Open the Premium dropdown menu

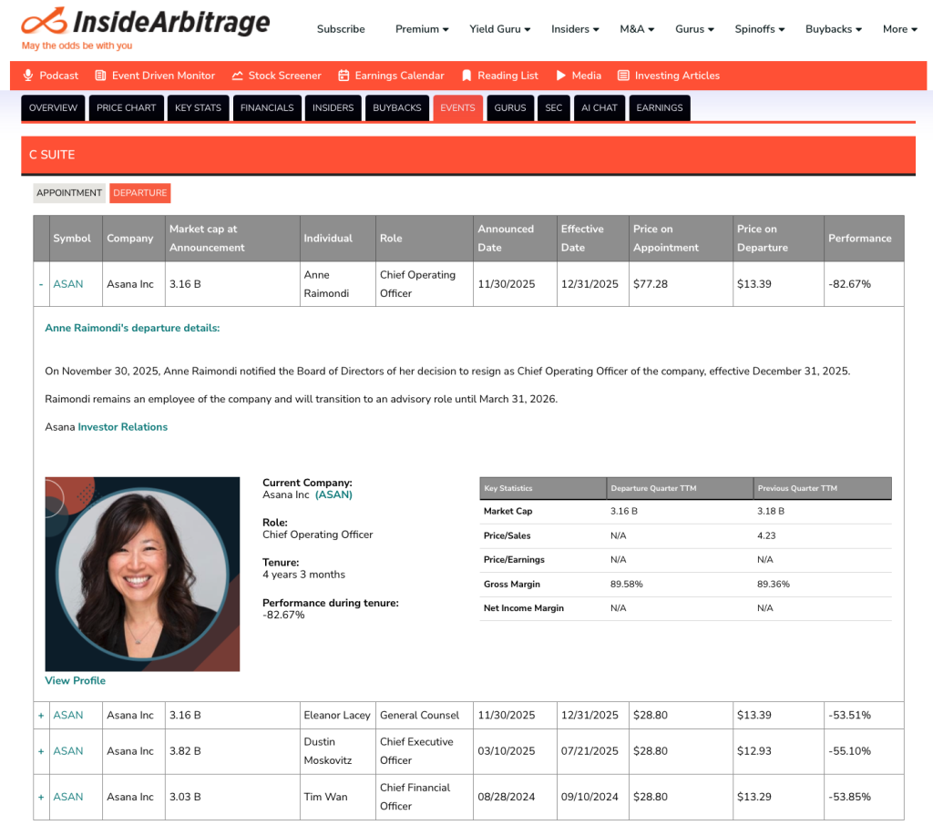422,29
